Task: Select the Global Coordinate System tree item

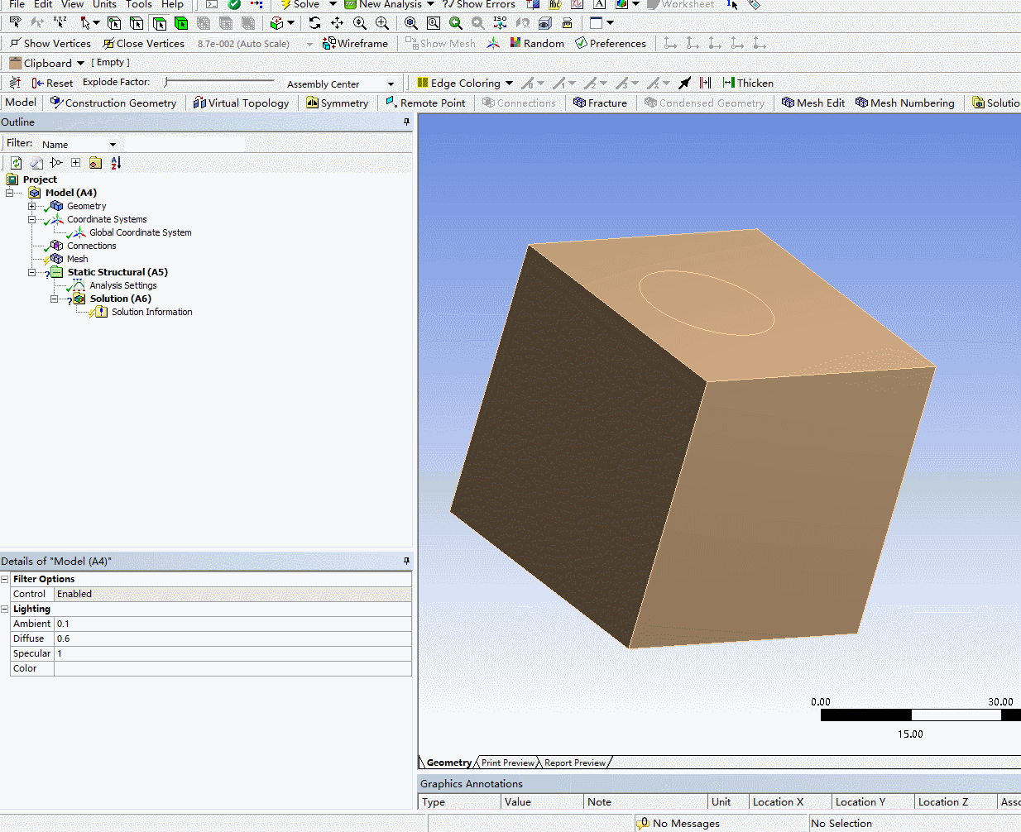Action: click(139, 232)
